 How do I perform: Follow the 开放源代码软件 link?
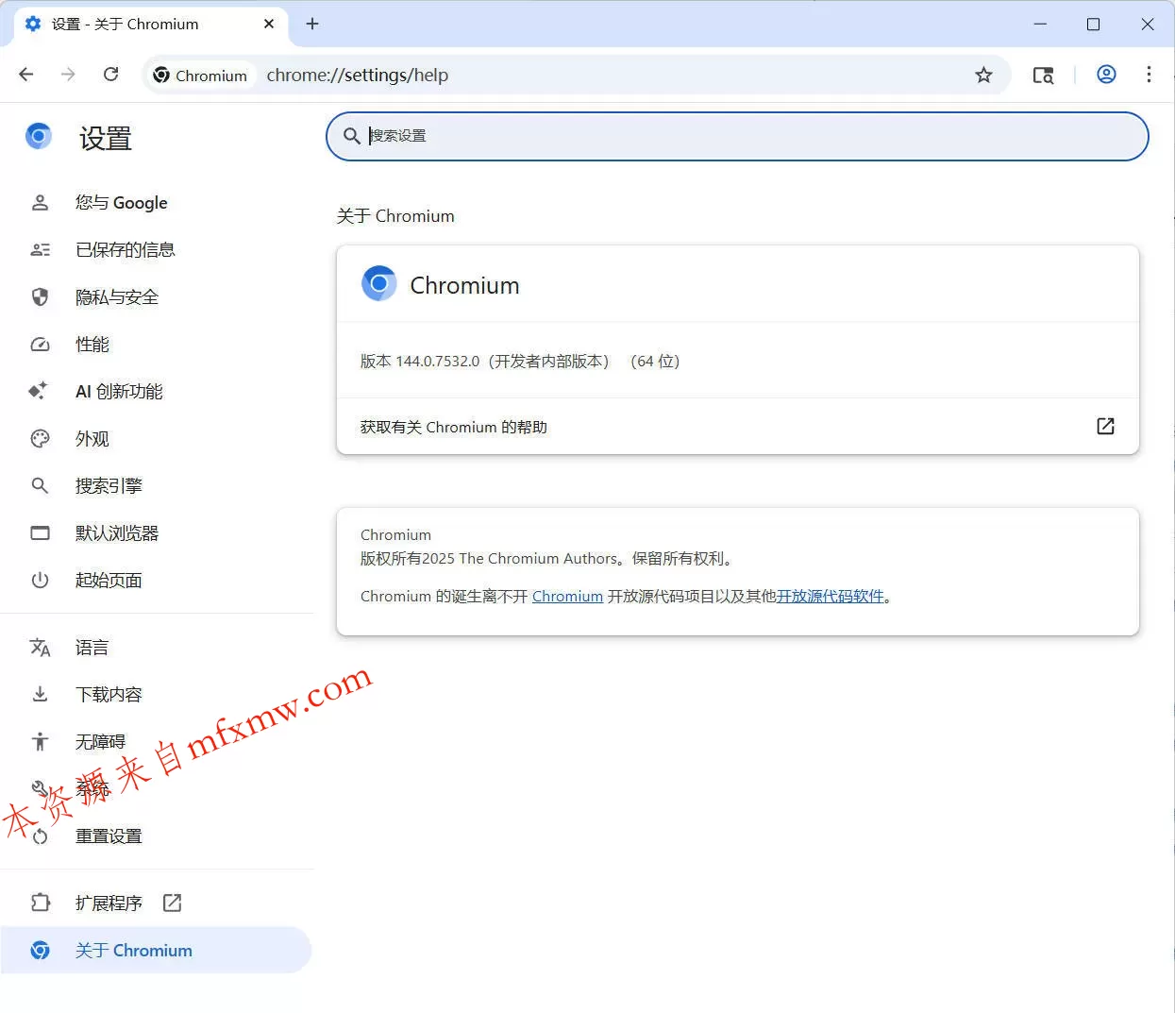[x=831, y=597]
